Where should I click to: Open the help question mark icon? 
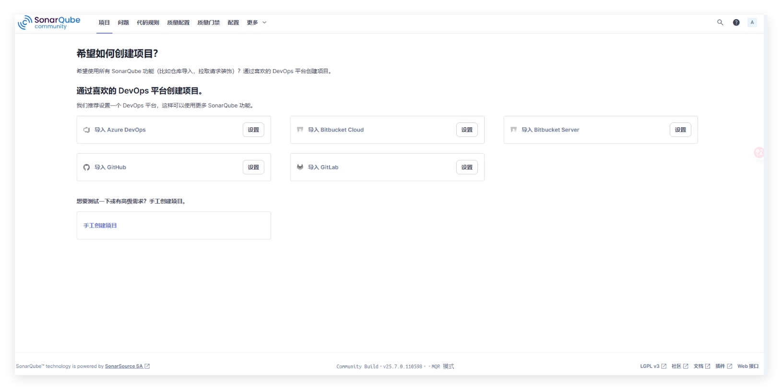click(x=736, y=23)
